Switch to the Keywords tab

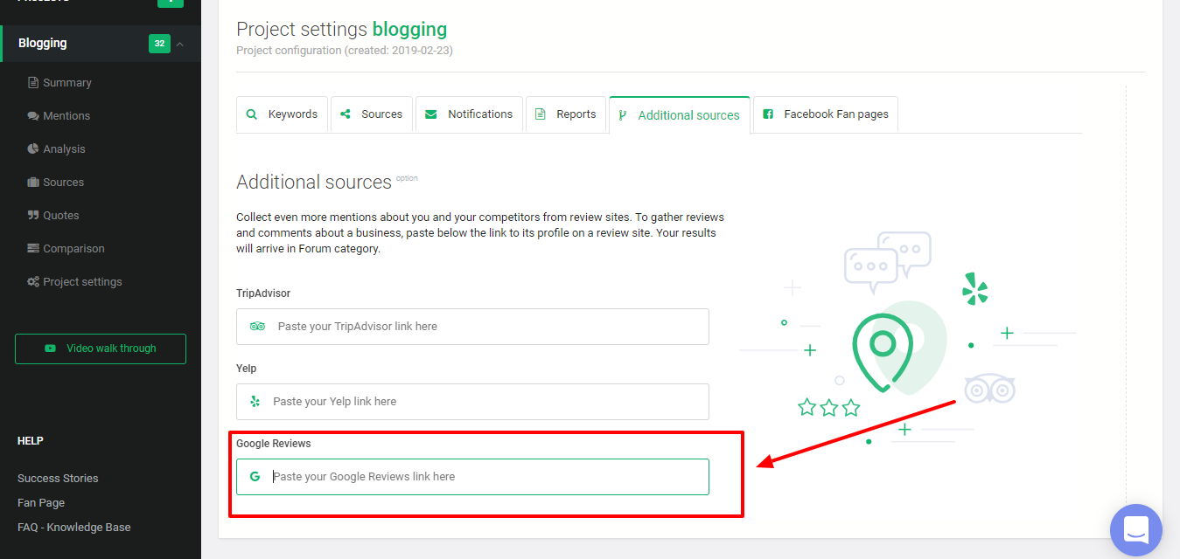point(282,114)
